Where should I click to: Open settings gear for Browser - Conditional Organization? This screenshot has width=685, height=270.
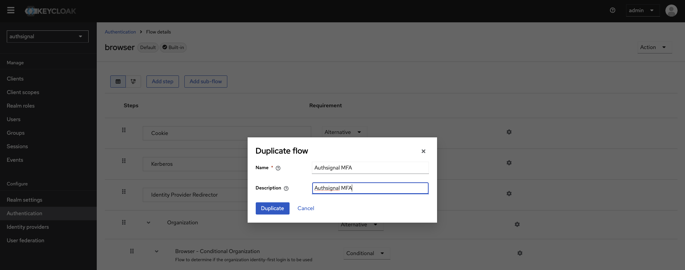(520, 253)
